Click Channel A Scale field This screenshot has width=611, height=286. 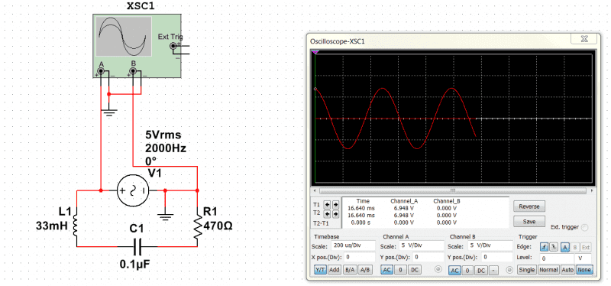(x=421, y=246)
